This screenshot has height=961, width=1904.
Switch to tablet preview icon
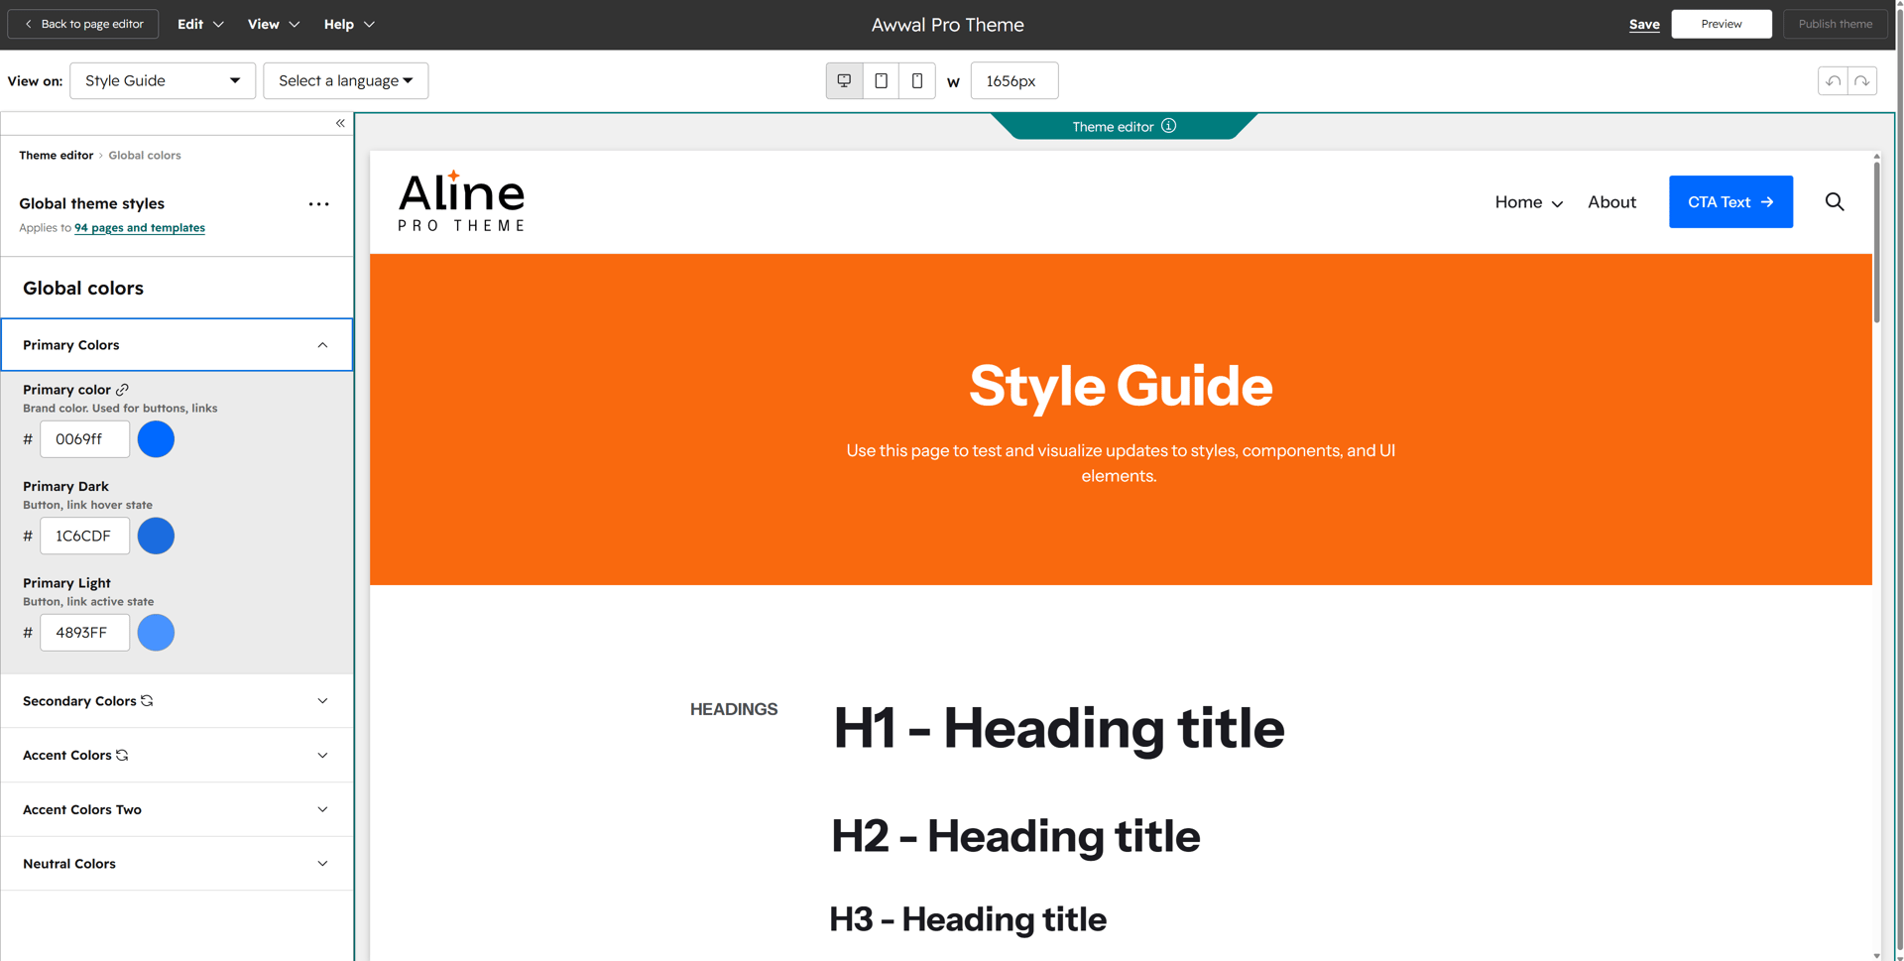(x=881, y=80)
